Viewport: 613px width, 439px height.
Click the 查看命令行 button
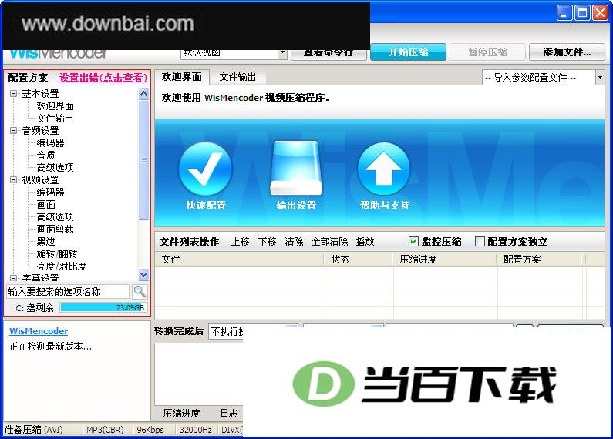pyautogui.click(x=328, y=53)
